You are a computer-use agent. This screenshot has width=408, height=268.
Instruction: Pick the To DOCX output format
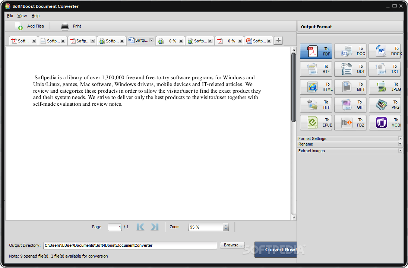(385, 51)
